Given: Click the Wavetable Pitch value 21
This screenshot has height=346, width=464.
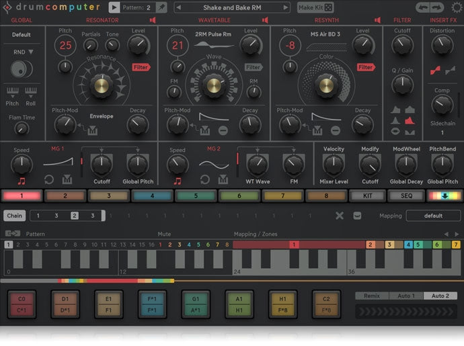Looking at the screenshot, I should point(178,45).
